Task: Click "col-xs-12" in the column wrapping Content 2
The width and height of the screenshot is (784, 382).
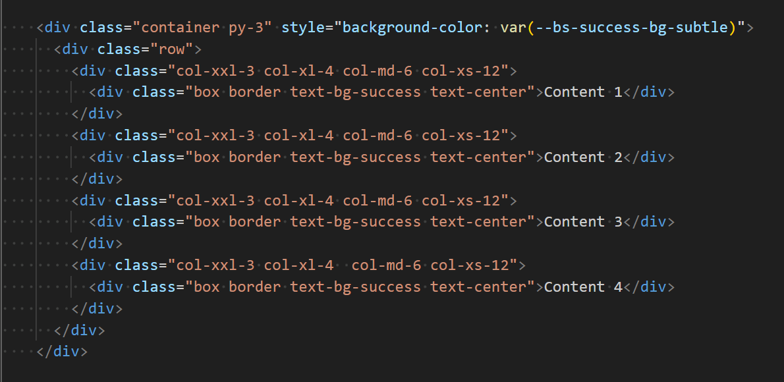Action: tap(465, 136)
